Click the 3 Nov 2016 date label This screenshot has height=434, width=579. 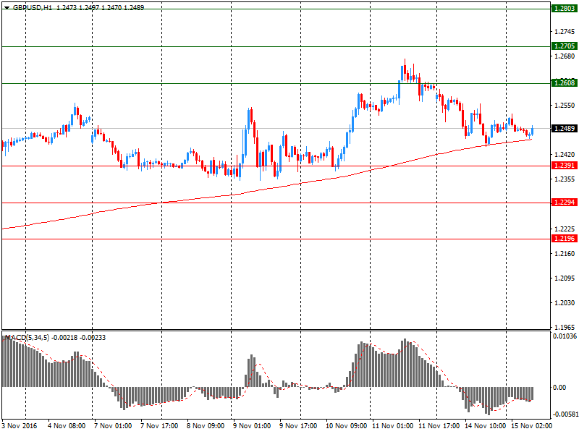coord(20,426)
